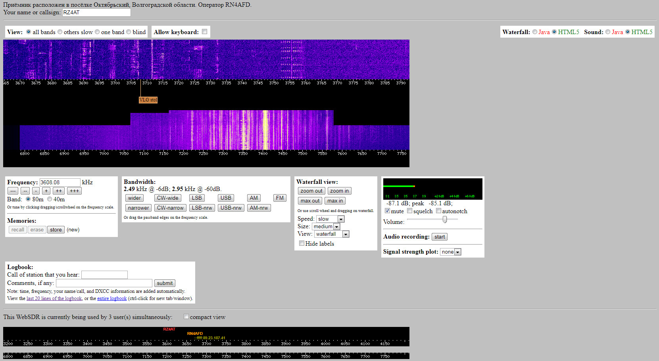Choose the one band view option
The image size is (659, 361).
pos(97,32)
